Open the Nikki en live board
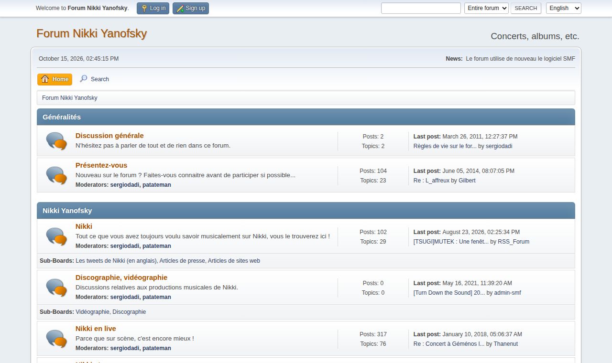Viewport: 612px width, 363px height. click(96, 329)
